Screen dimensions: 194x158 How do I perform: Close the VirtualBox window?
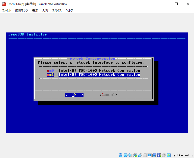(x=188, y=4)
